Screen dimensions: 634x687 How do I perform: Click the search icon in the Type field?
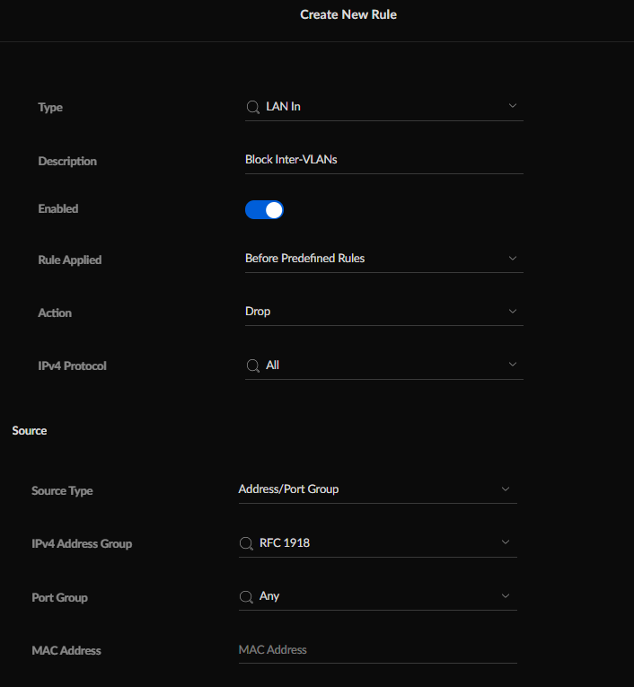click(252, 107)
